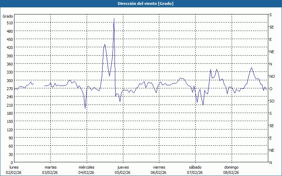The width and height of the screenshot is (282, 176).
Task: Click the Grado axis unit label
Action: click(8, 16)
